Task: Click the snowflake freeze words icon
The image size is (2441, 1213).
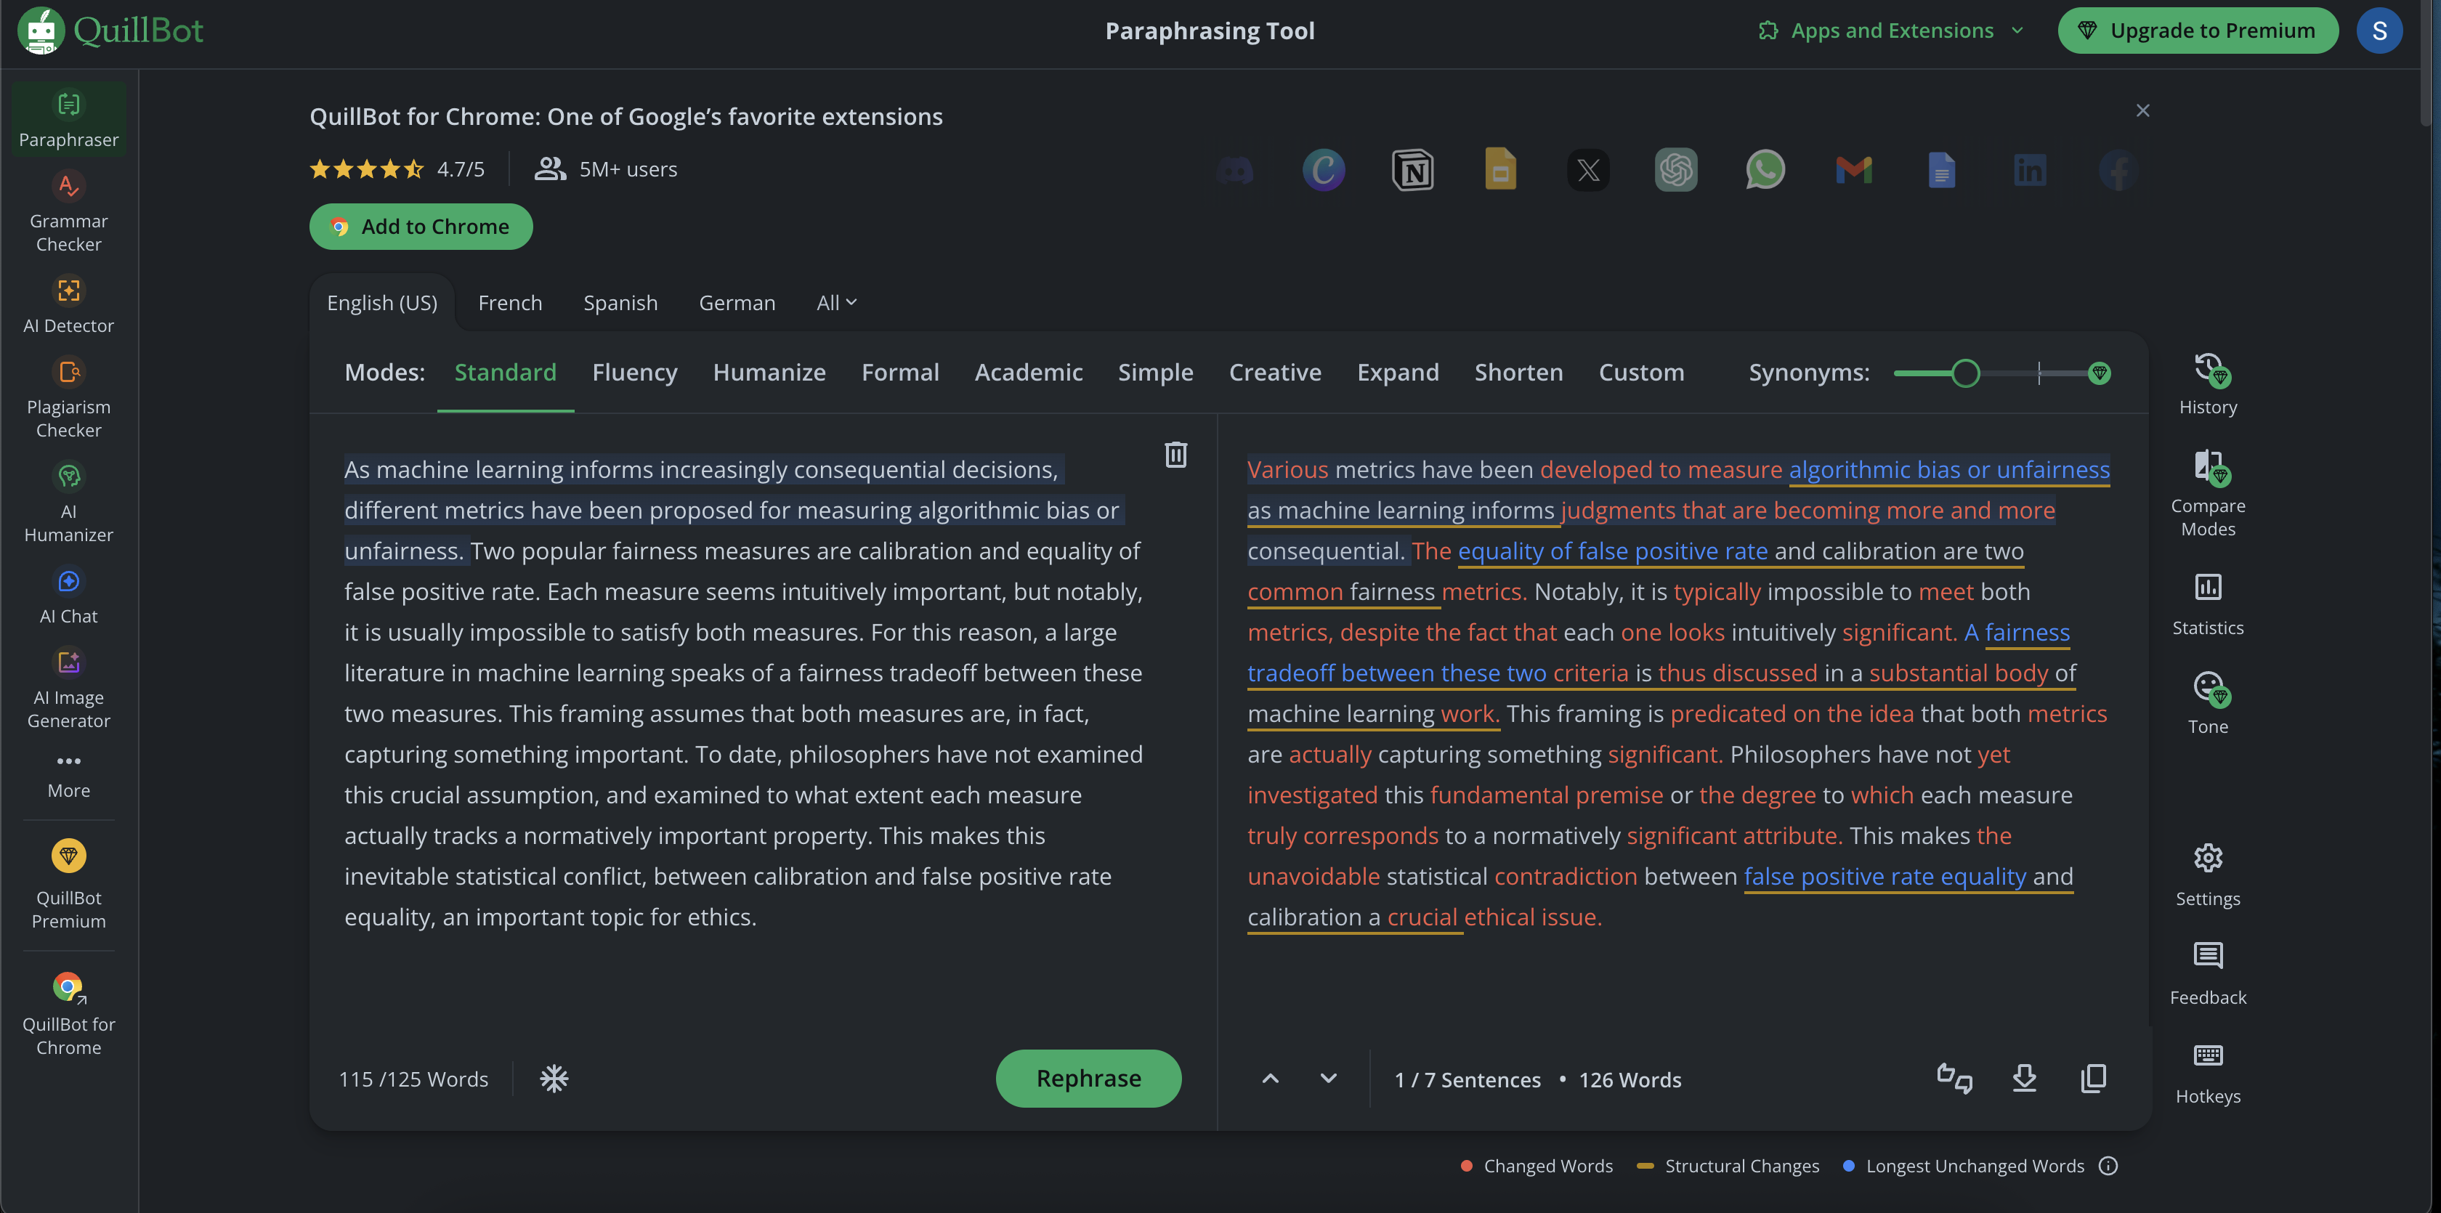Action: [554, 1079]
